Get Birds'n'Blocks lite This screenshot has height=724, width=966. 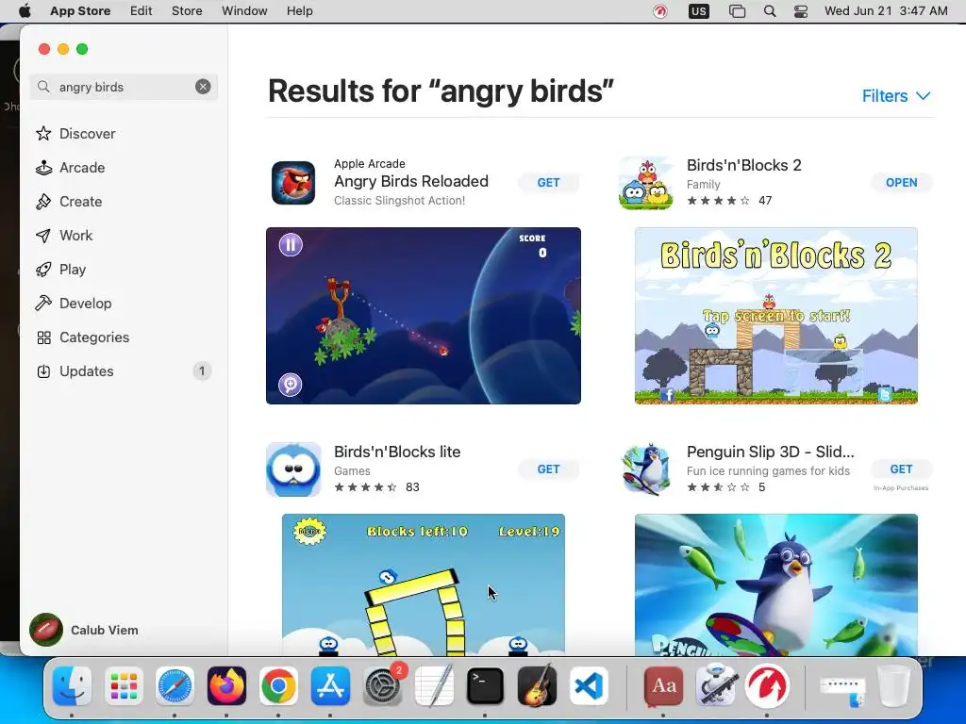coord(548,469)
